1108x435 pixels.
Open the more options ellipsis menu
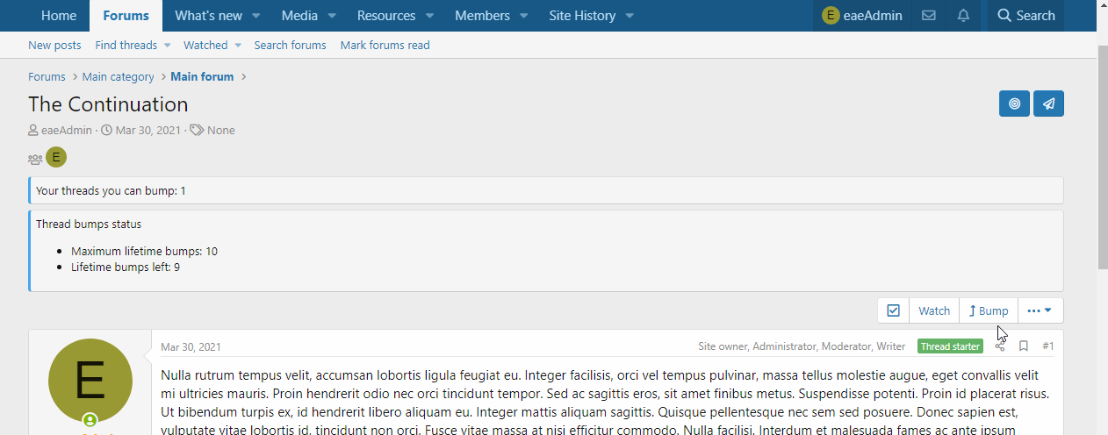[x=1040, y=310]
